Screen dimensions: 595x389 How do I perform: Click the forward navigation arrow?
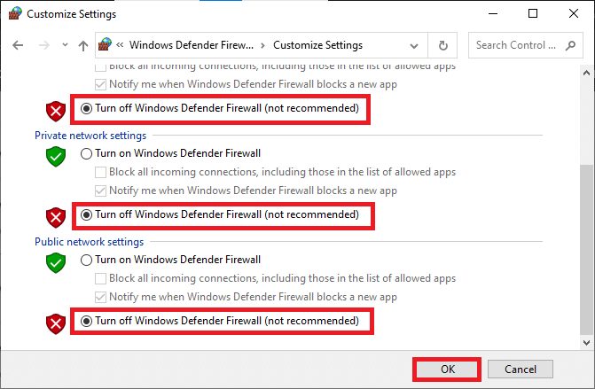pyautogui.click(x=44, y=45)
